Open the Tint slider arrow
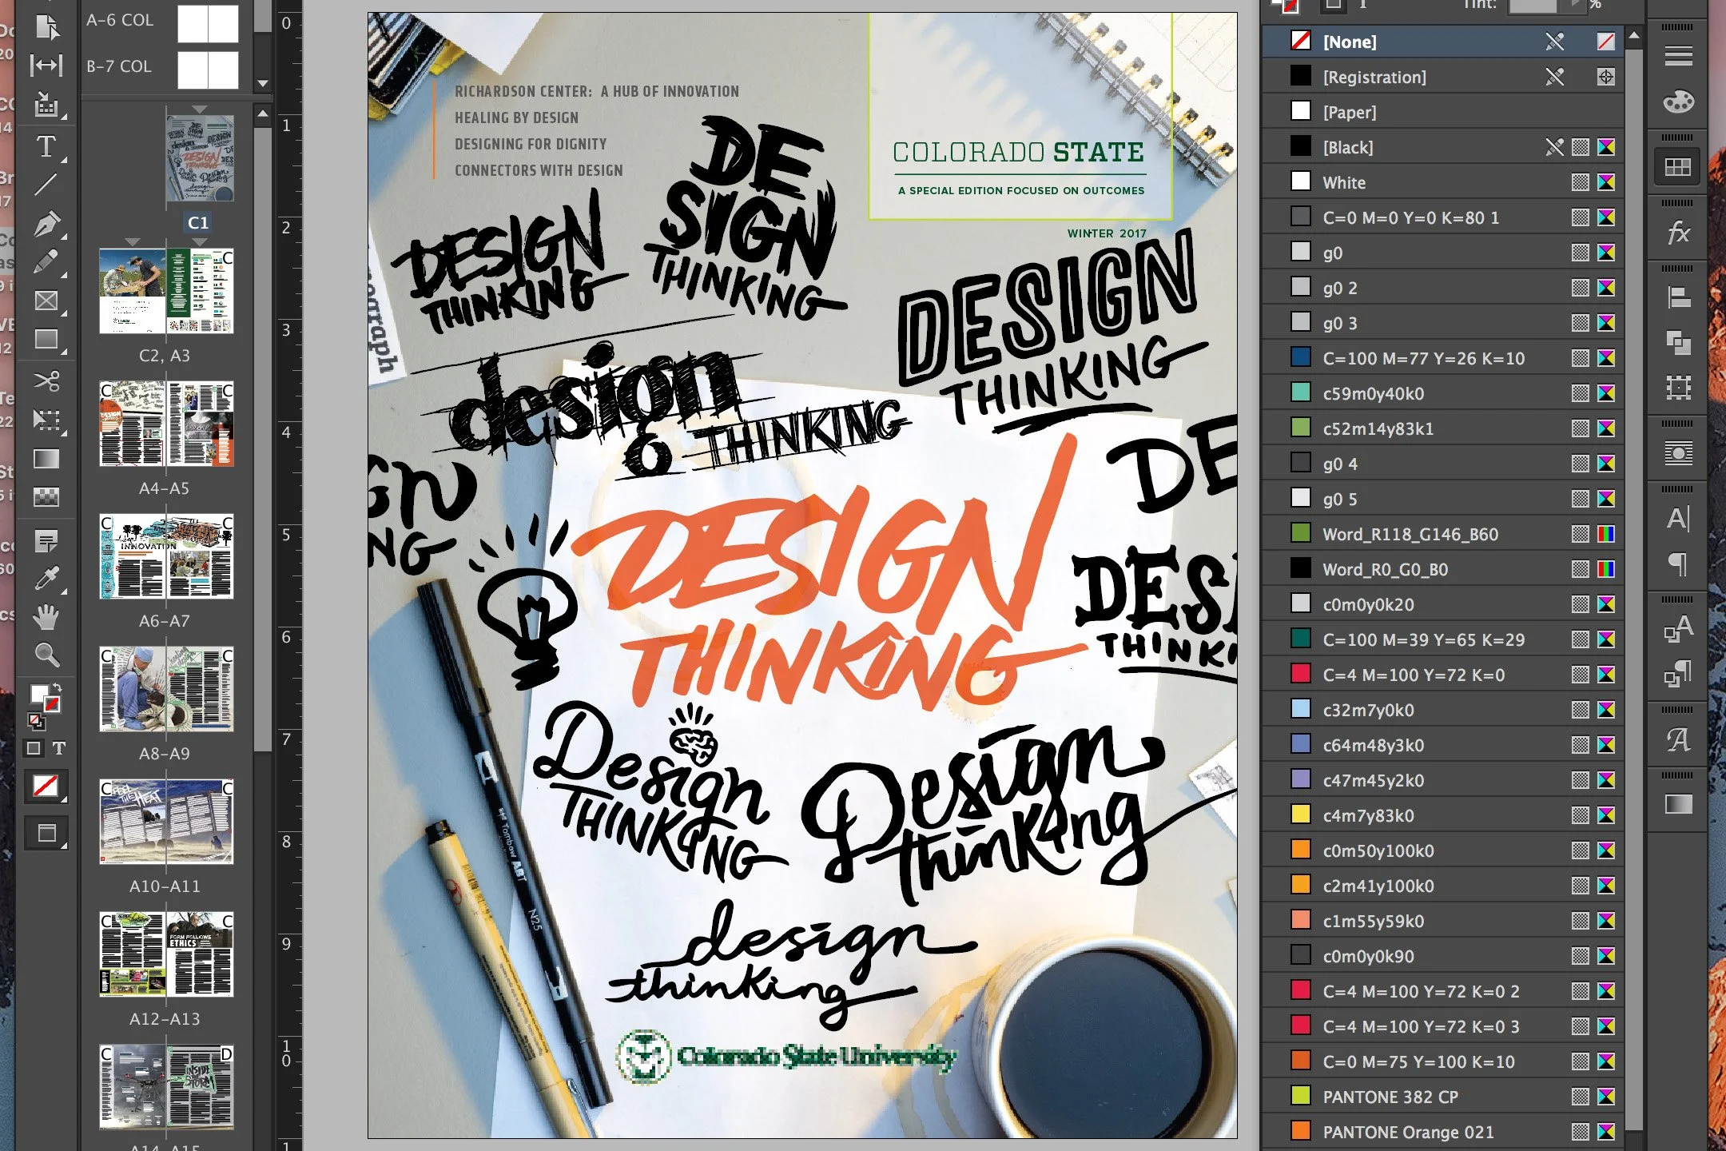The image size is (1726, 1151). coord(1576,5)
